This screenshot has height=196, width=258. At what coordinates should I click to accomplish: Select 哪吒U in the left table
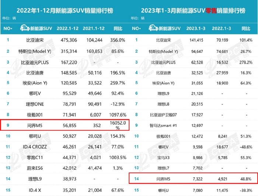pos(35,136)
